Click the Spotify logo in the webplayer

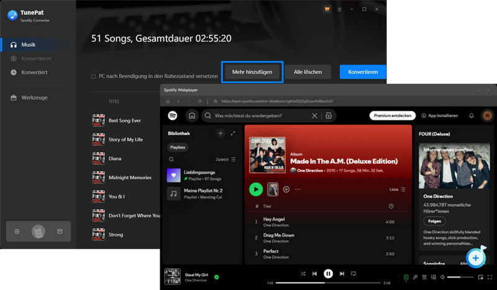point(173,116)
